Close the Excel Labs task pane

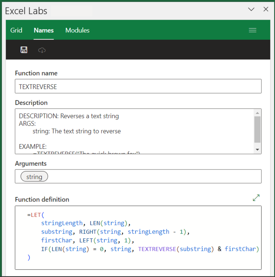click(266, 9)
